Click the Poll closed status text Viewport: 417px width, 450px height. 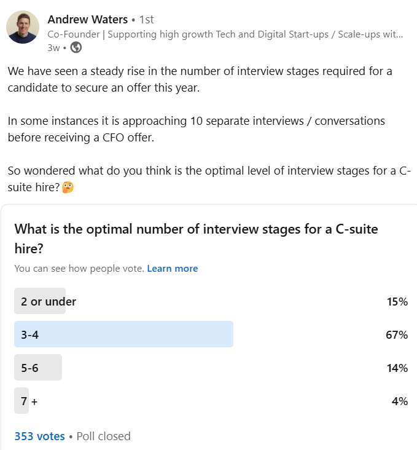point(104,436)
